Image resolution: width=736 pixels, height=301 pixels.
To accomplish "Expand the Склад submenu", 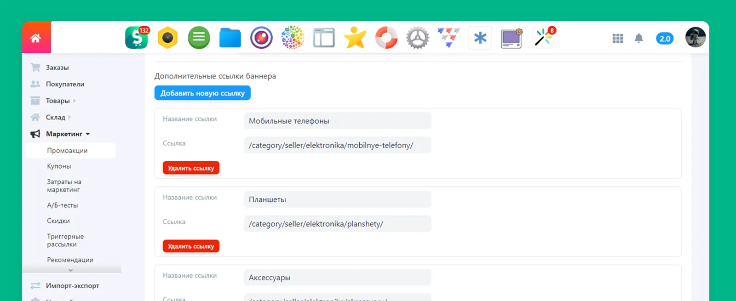I will 56,117.
